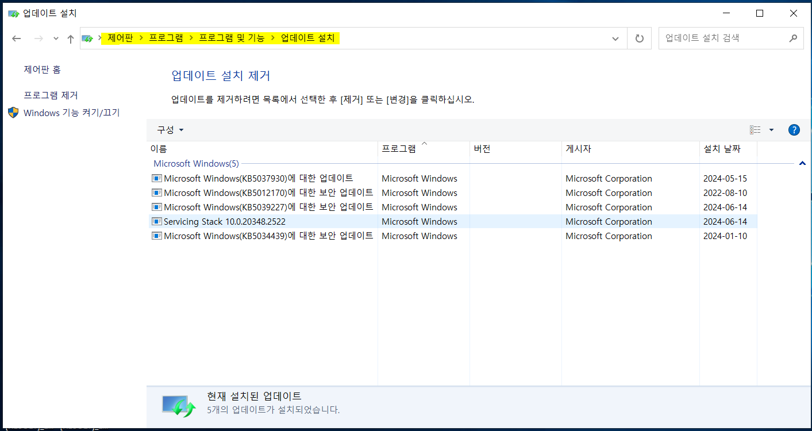Click the 업데이트 설치 breadcrumb
Screen dimensions: 812x431
307,38
